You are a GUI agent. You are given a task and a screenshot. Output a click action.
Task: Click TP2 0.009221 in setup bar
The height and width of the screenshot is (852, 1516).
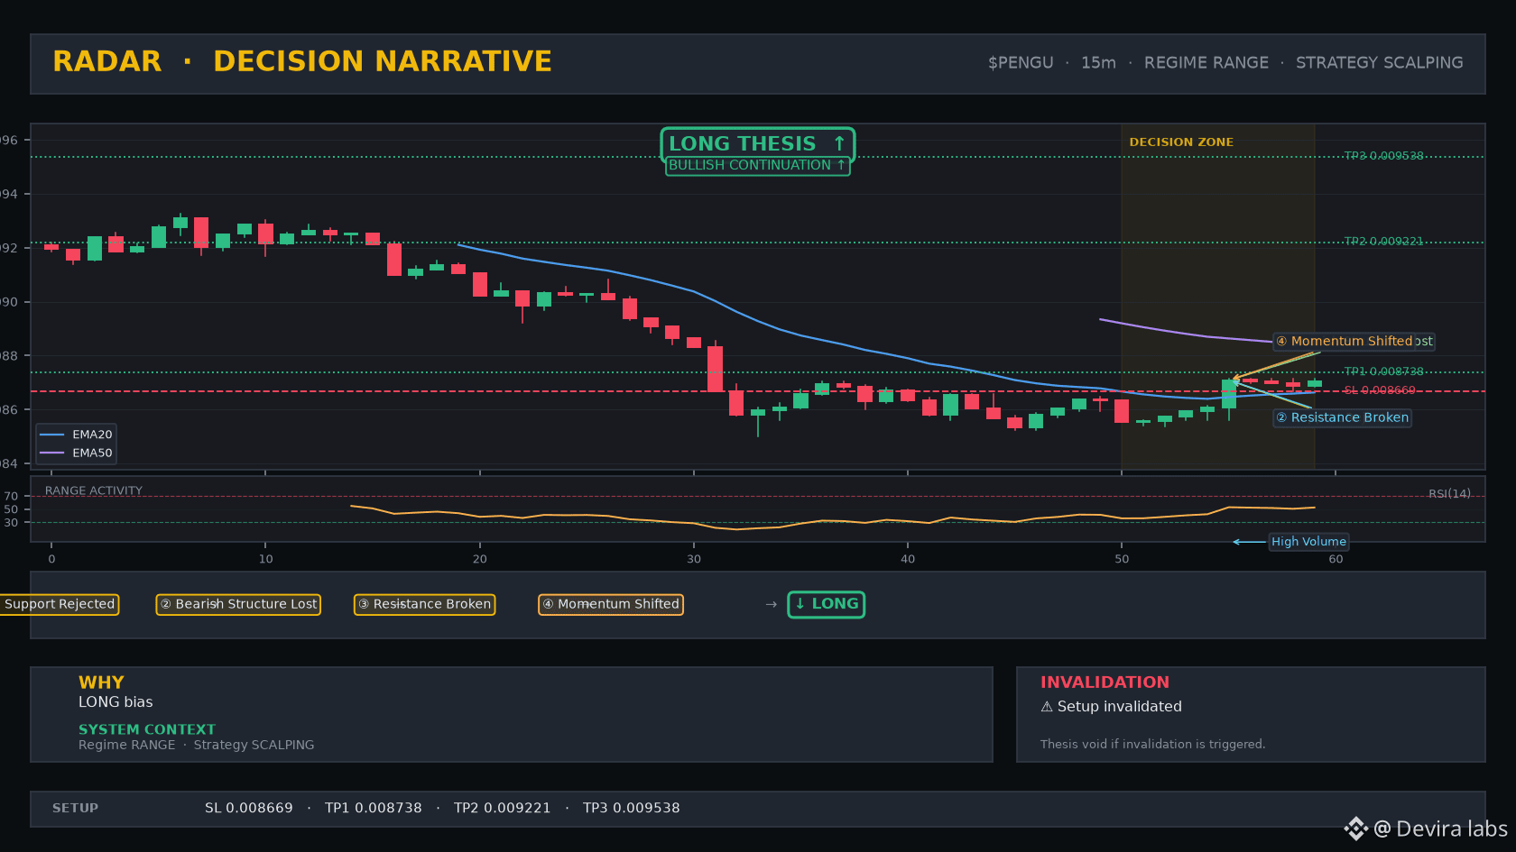(502, 809)
